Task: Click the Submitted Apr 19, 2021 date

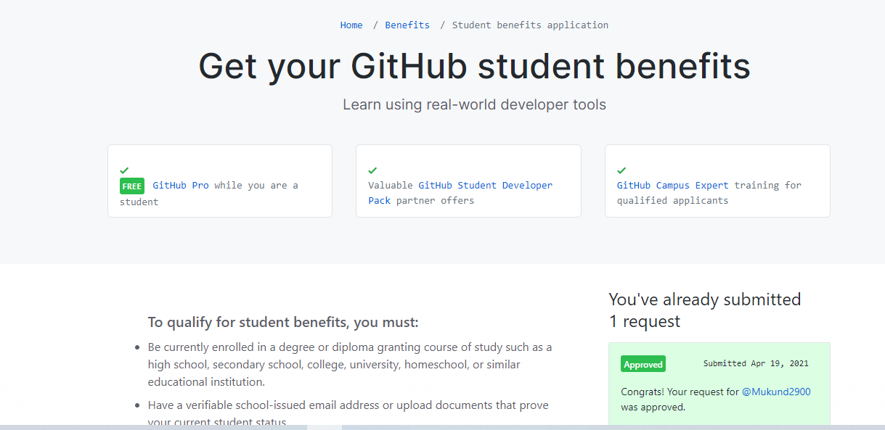Action: (x=756, y=364)
